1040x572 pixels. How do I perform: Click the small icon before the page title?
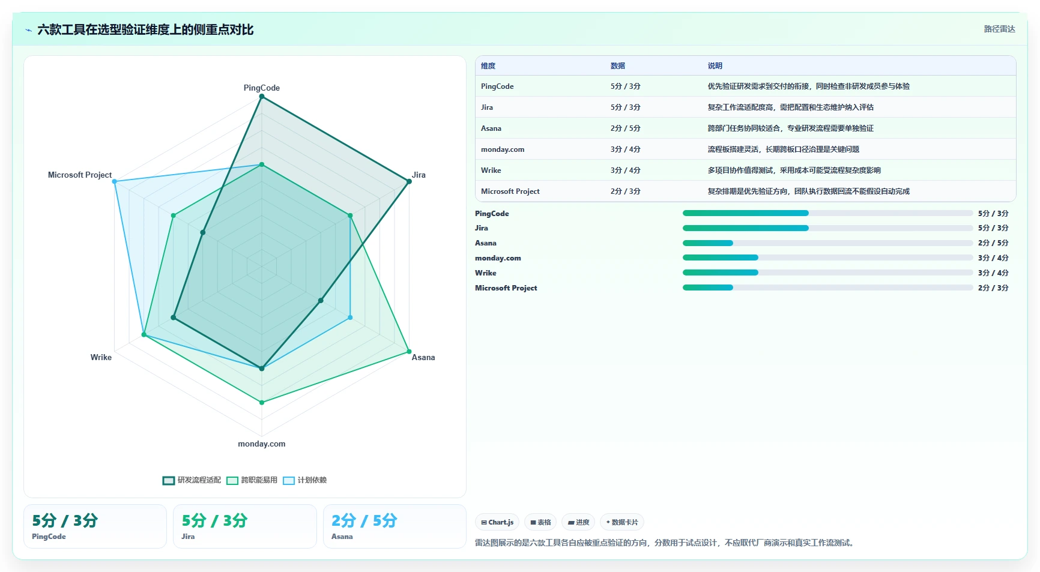tap(28, 30)
